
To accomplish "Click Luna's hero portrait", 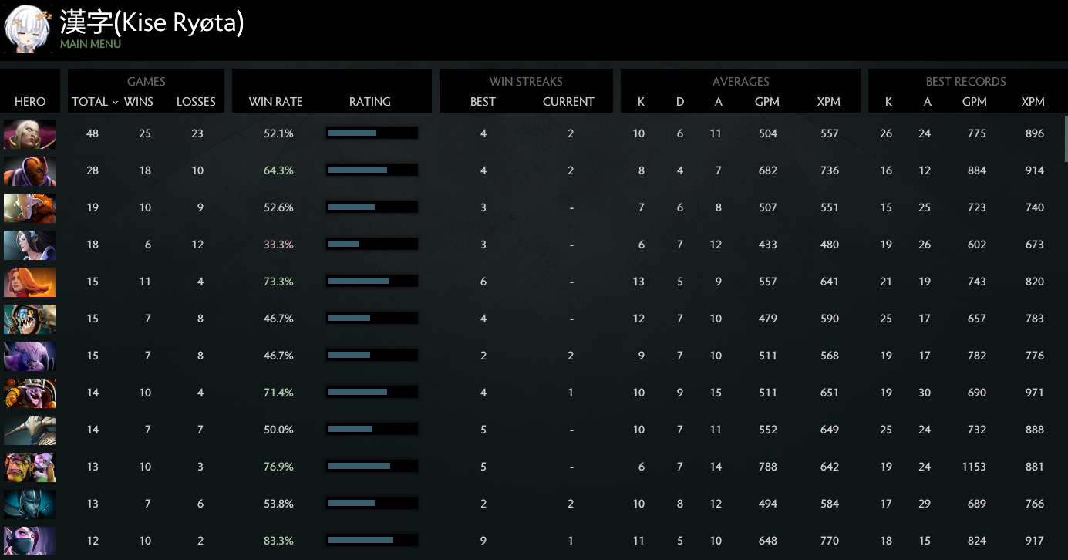I will click(29, 504).
